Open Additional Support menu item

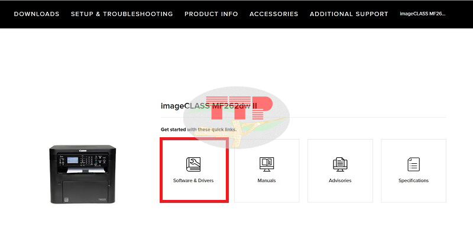coord(349,14)
